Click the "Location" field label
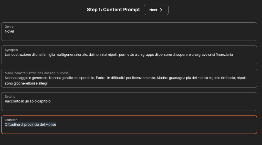Viewport: 262px width, 145px height. (11, 120)
